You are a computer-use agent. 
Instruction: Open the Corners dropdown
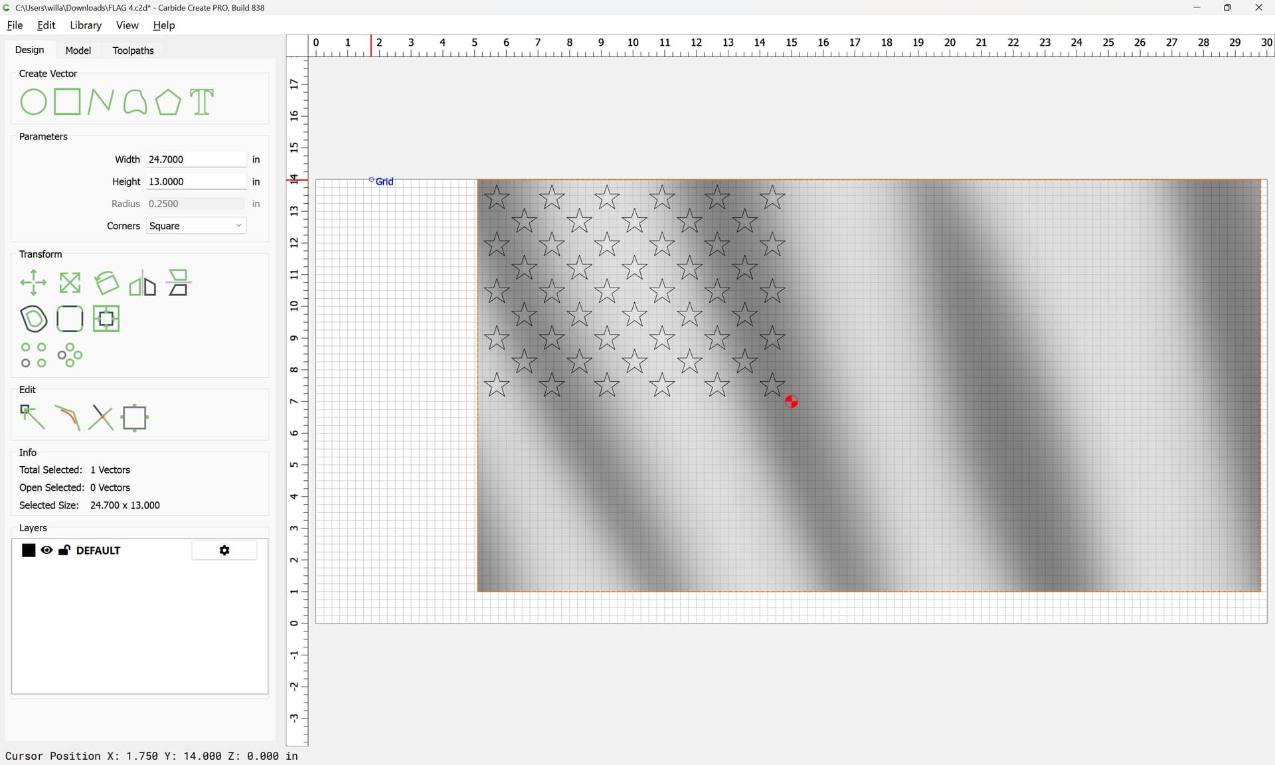click(196, 226)
